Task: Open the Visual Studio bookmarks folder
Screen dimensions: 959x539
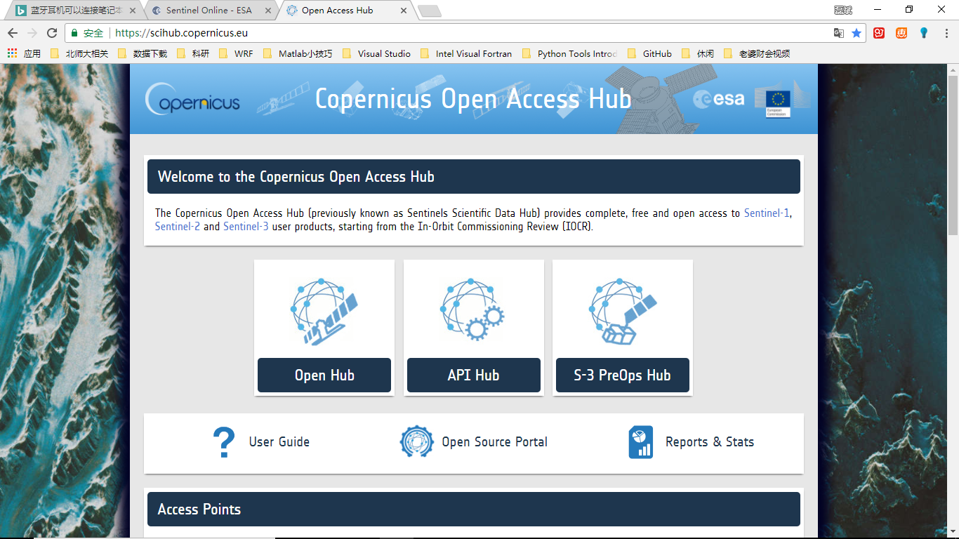Action: (377, 53)
